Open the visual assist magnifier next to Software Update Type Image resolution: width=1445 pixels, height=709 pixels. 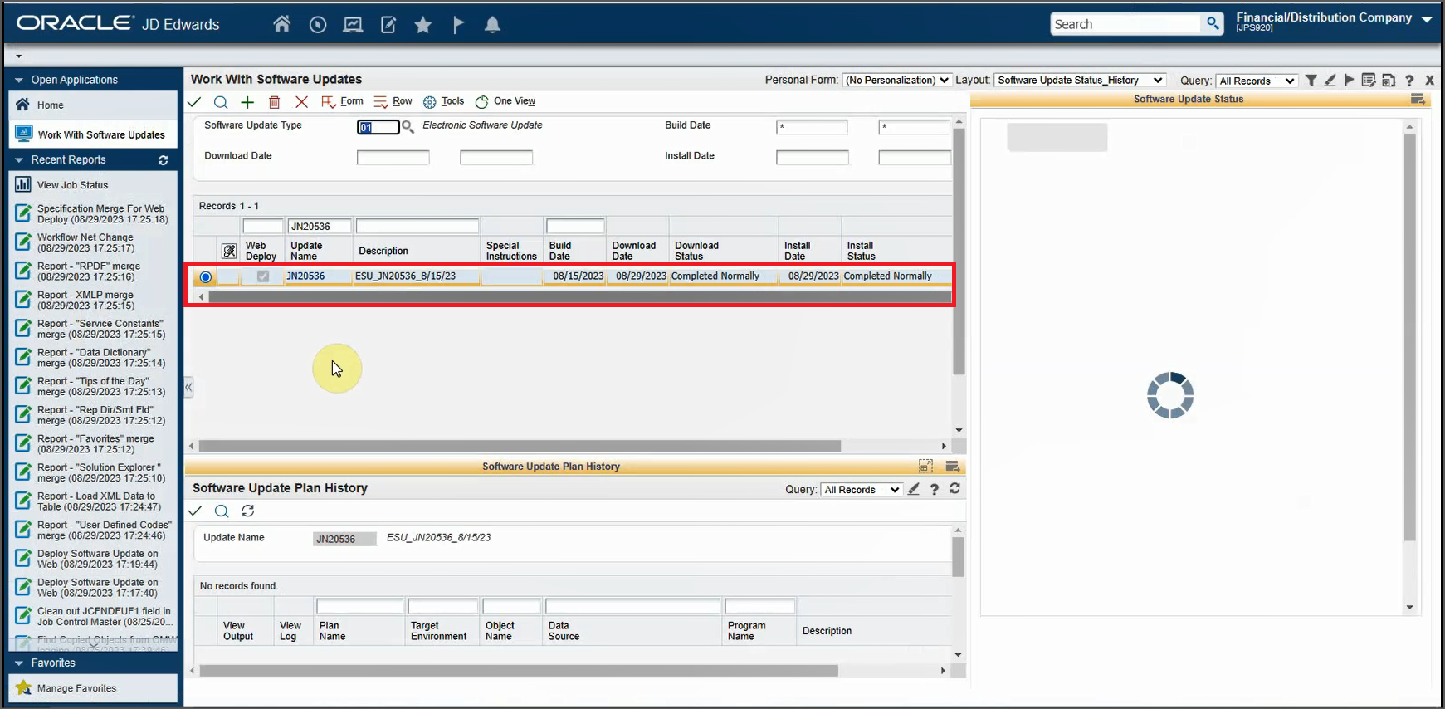[408, 127]
